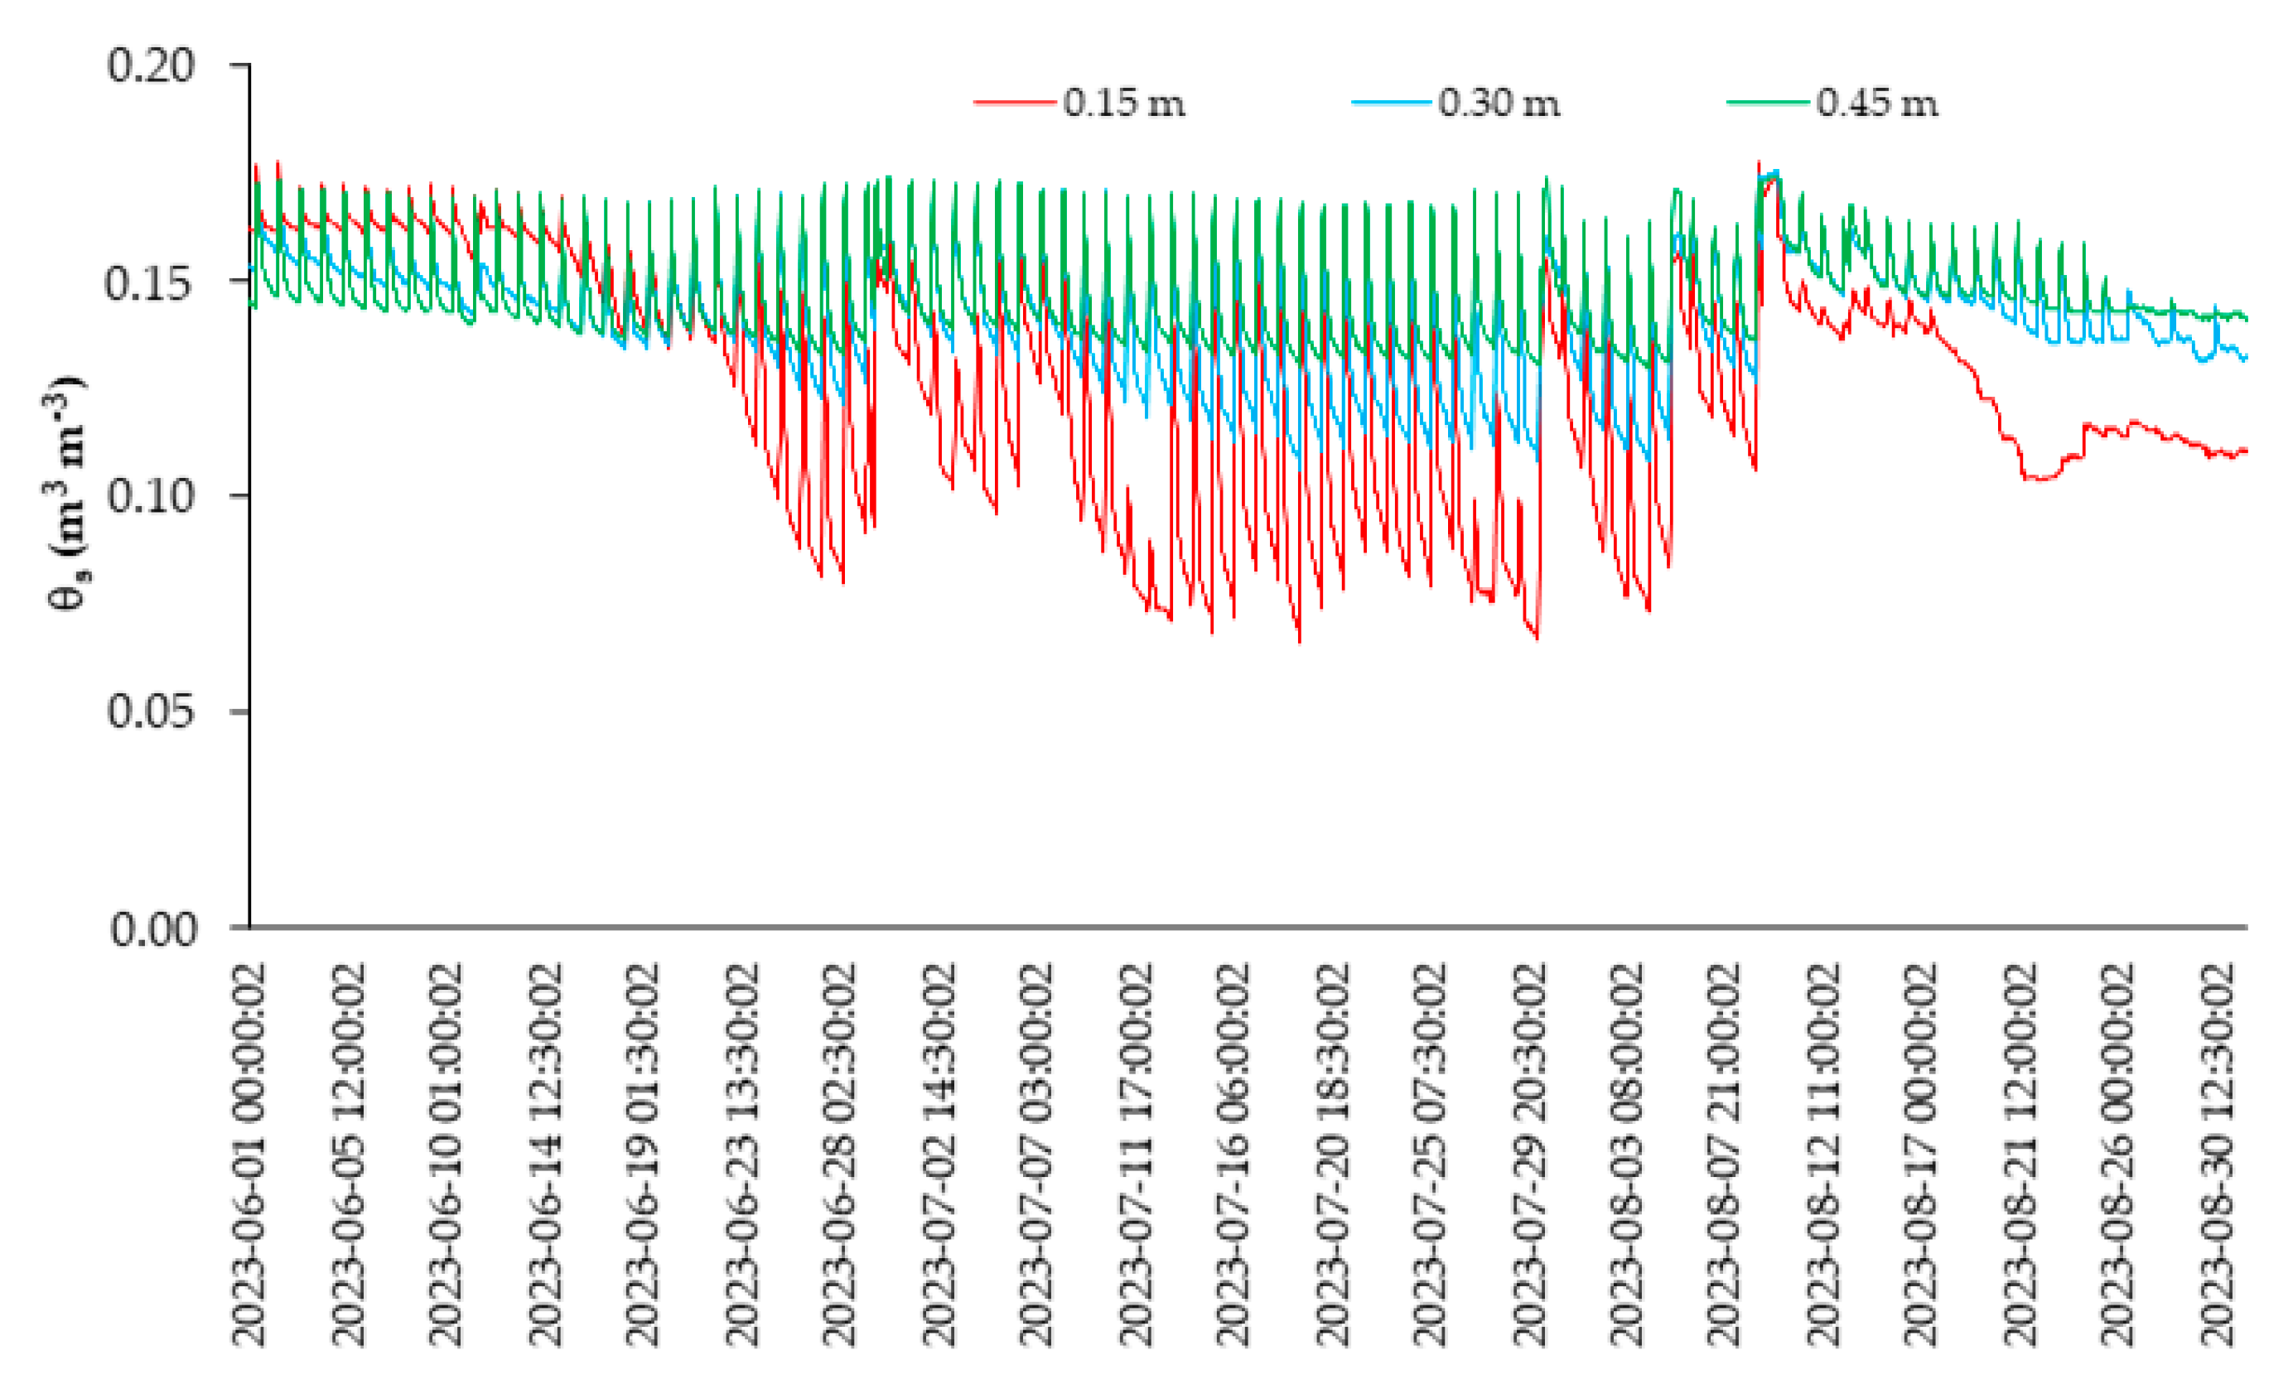
Task: Select the 0.05 y-axis tick label
Action: click(151, 711)
